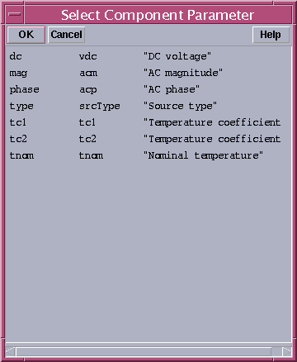Confirm selection with the OK button
Image resolution: width=297 pixels, height=362 pixels.
(26, 35)
